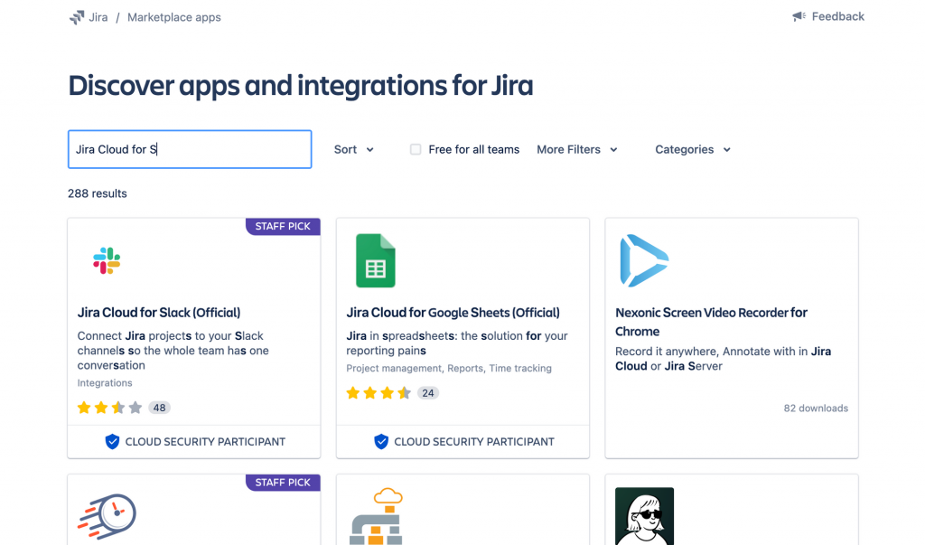This screenshot has width=925, height=545.
Task: Click the Feedback megaphone icon
Action: tap(799, 16)
